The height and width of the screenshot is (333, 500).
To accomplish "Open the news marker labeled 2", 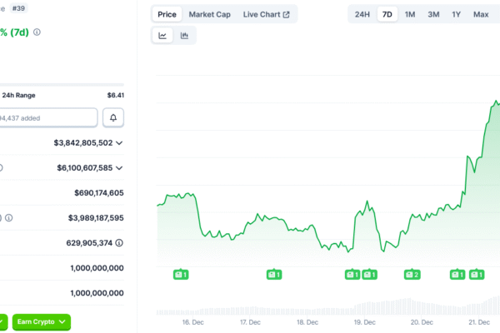I will click(x=412, y=274).
